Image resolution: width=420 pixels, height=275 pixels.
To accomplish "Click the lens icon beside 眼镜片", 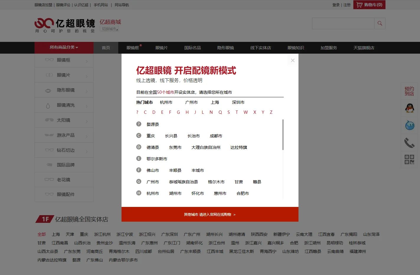I will click(49, 75).
